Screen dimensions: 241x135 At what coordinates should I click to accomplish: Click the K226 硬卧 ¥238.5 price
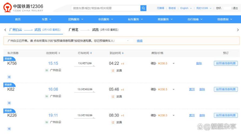tap(159, 115)
